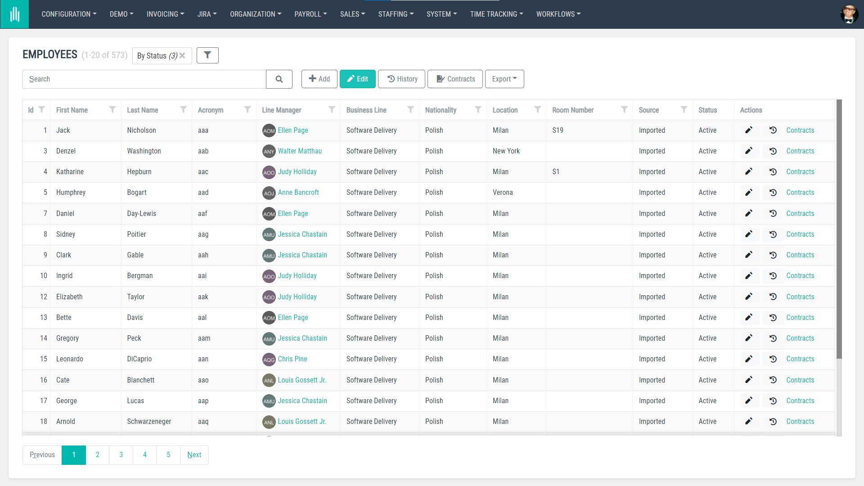
Task: Edit Jack Nicholson using the pencil icon
Action: [749, 130]
